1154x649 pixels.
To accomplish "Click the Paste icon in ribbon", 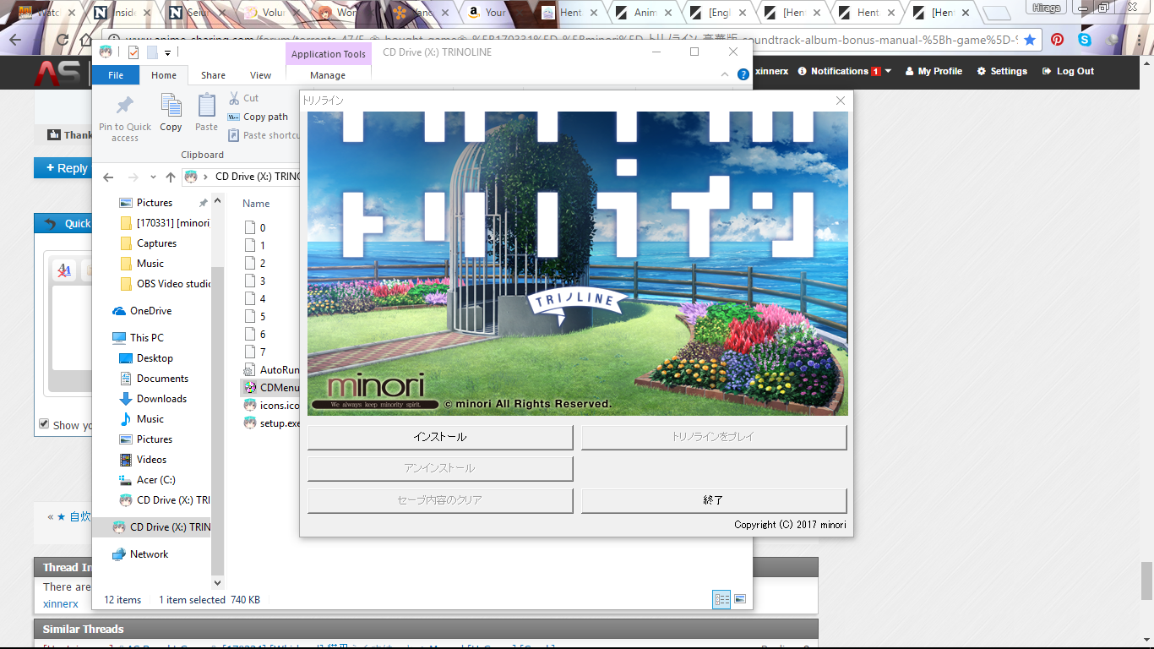I will [x=207, y=106].
